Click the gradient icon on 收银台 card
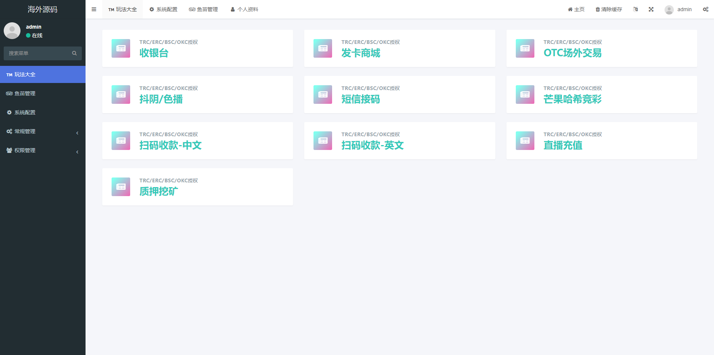 (x=121, y=48)
